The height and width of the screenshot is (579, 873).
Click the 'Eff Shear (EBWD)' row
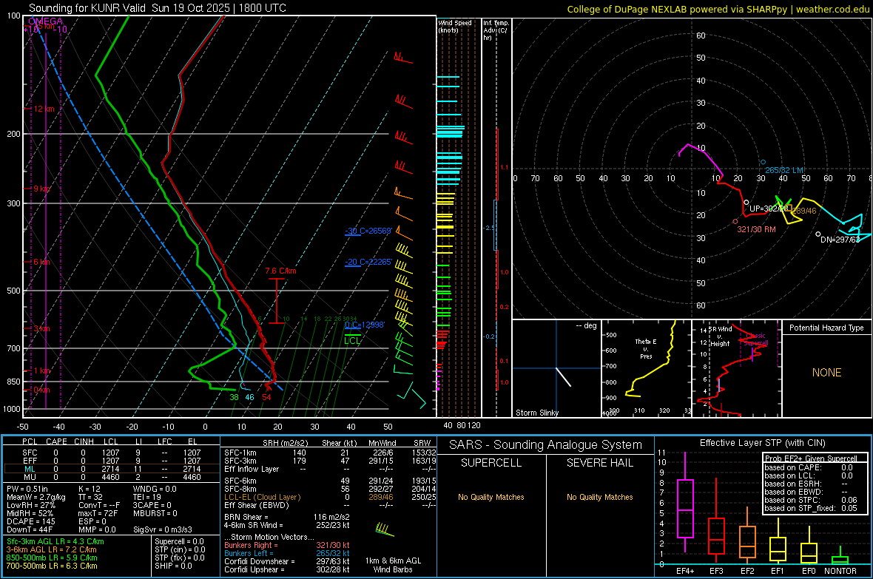tap(330, 505)
